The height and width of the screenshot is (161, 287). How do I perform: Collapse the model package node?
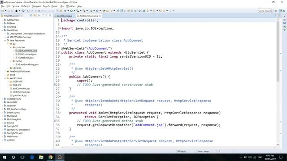(11, 61)
